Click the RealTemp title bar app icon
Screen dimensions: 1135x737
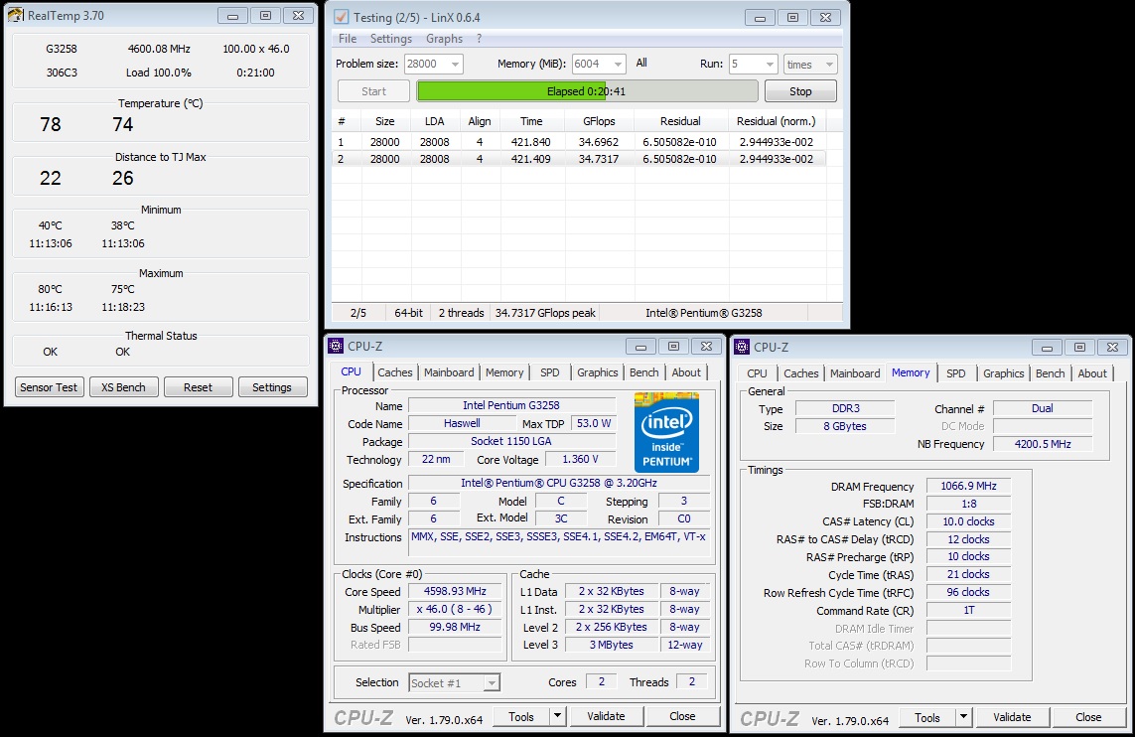(x=15, y=15)
